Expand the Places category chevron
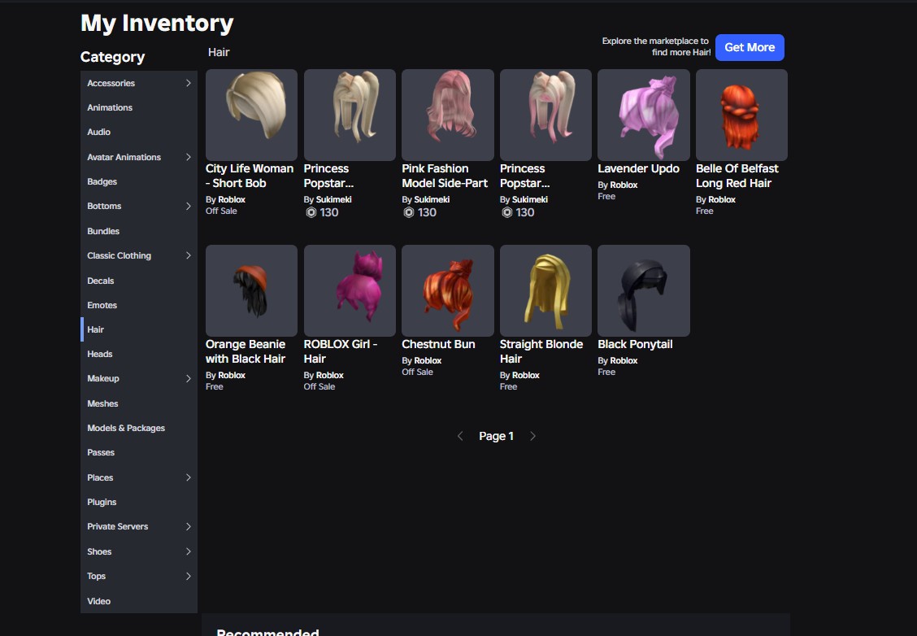 click(x=189, y=477)
